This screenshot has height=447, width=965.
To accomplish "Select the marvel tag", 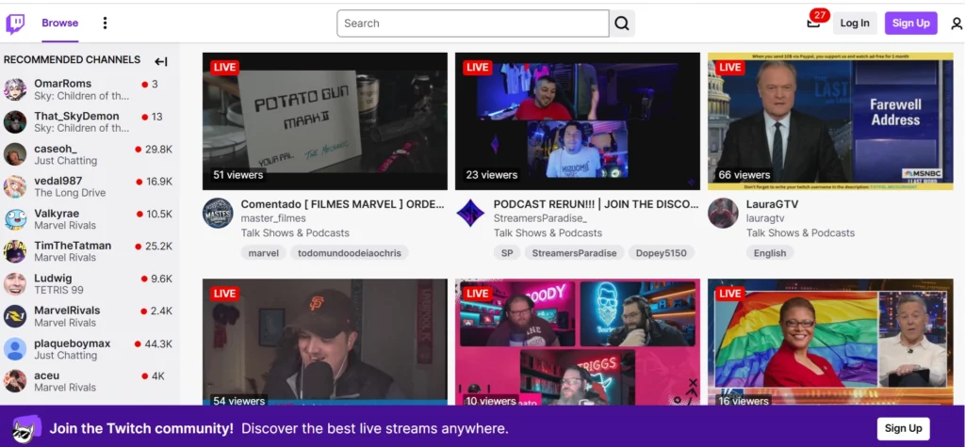I will click(264, 253).
